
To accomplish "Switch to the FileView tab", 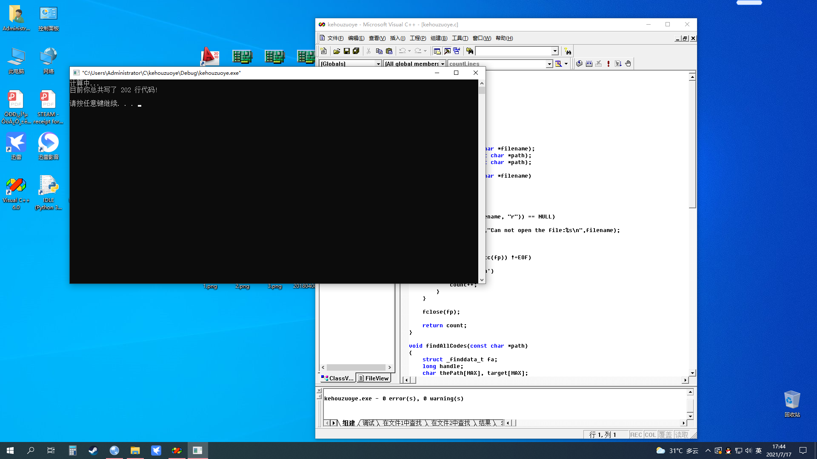I will 374,378.
